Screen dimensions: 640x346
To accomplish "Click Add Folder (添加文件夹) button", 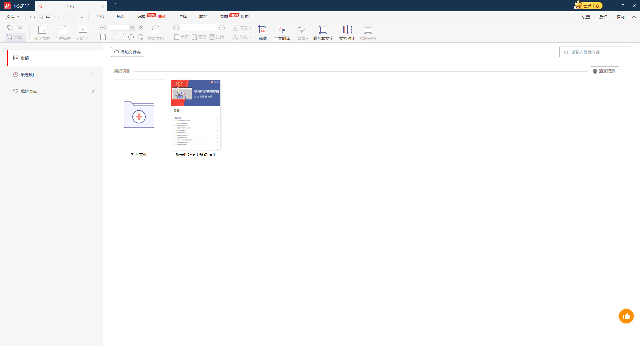I will [x=128, y=52].
